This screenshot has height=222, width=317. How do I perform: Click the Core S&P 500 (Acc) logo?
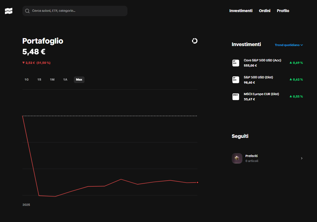pos(235,63)
